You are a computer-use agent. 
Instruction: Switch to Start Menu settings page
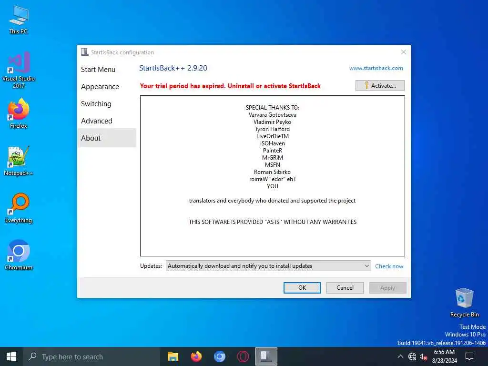coord(98,70)
